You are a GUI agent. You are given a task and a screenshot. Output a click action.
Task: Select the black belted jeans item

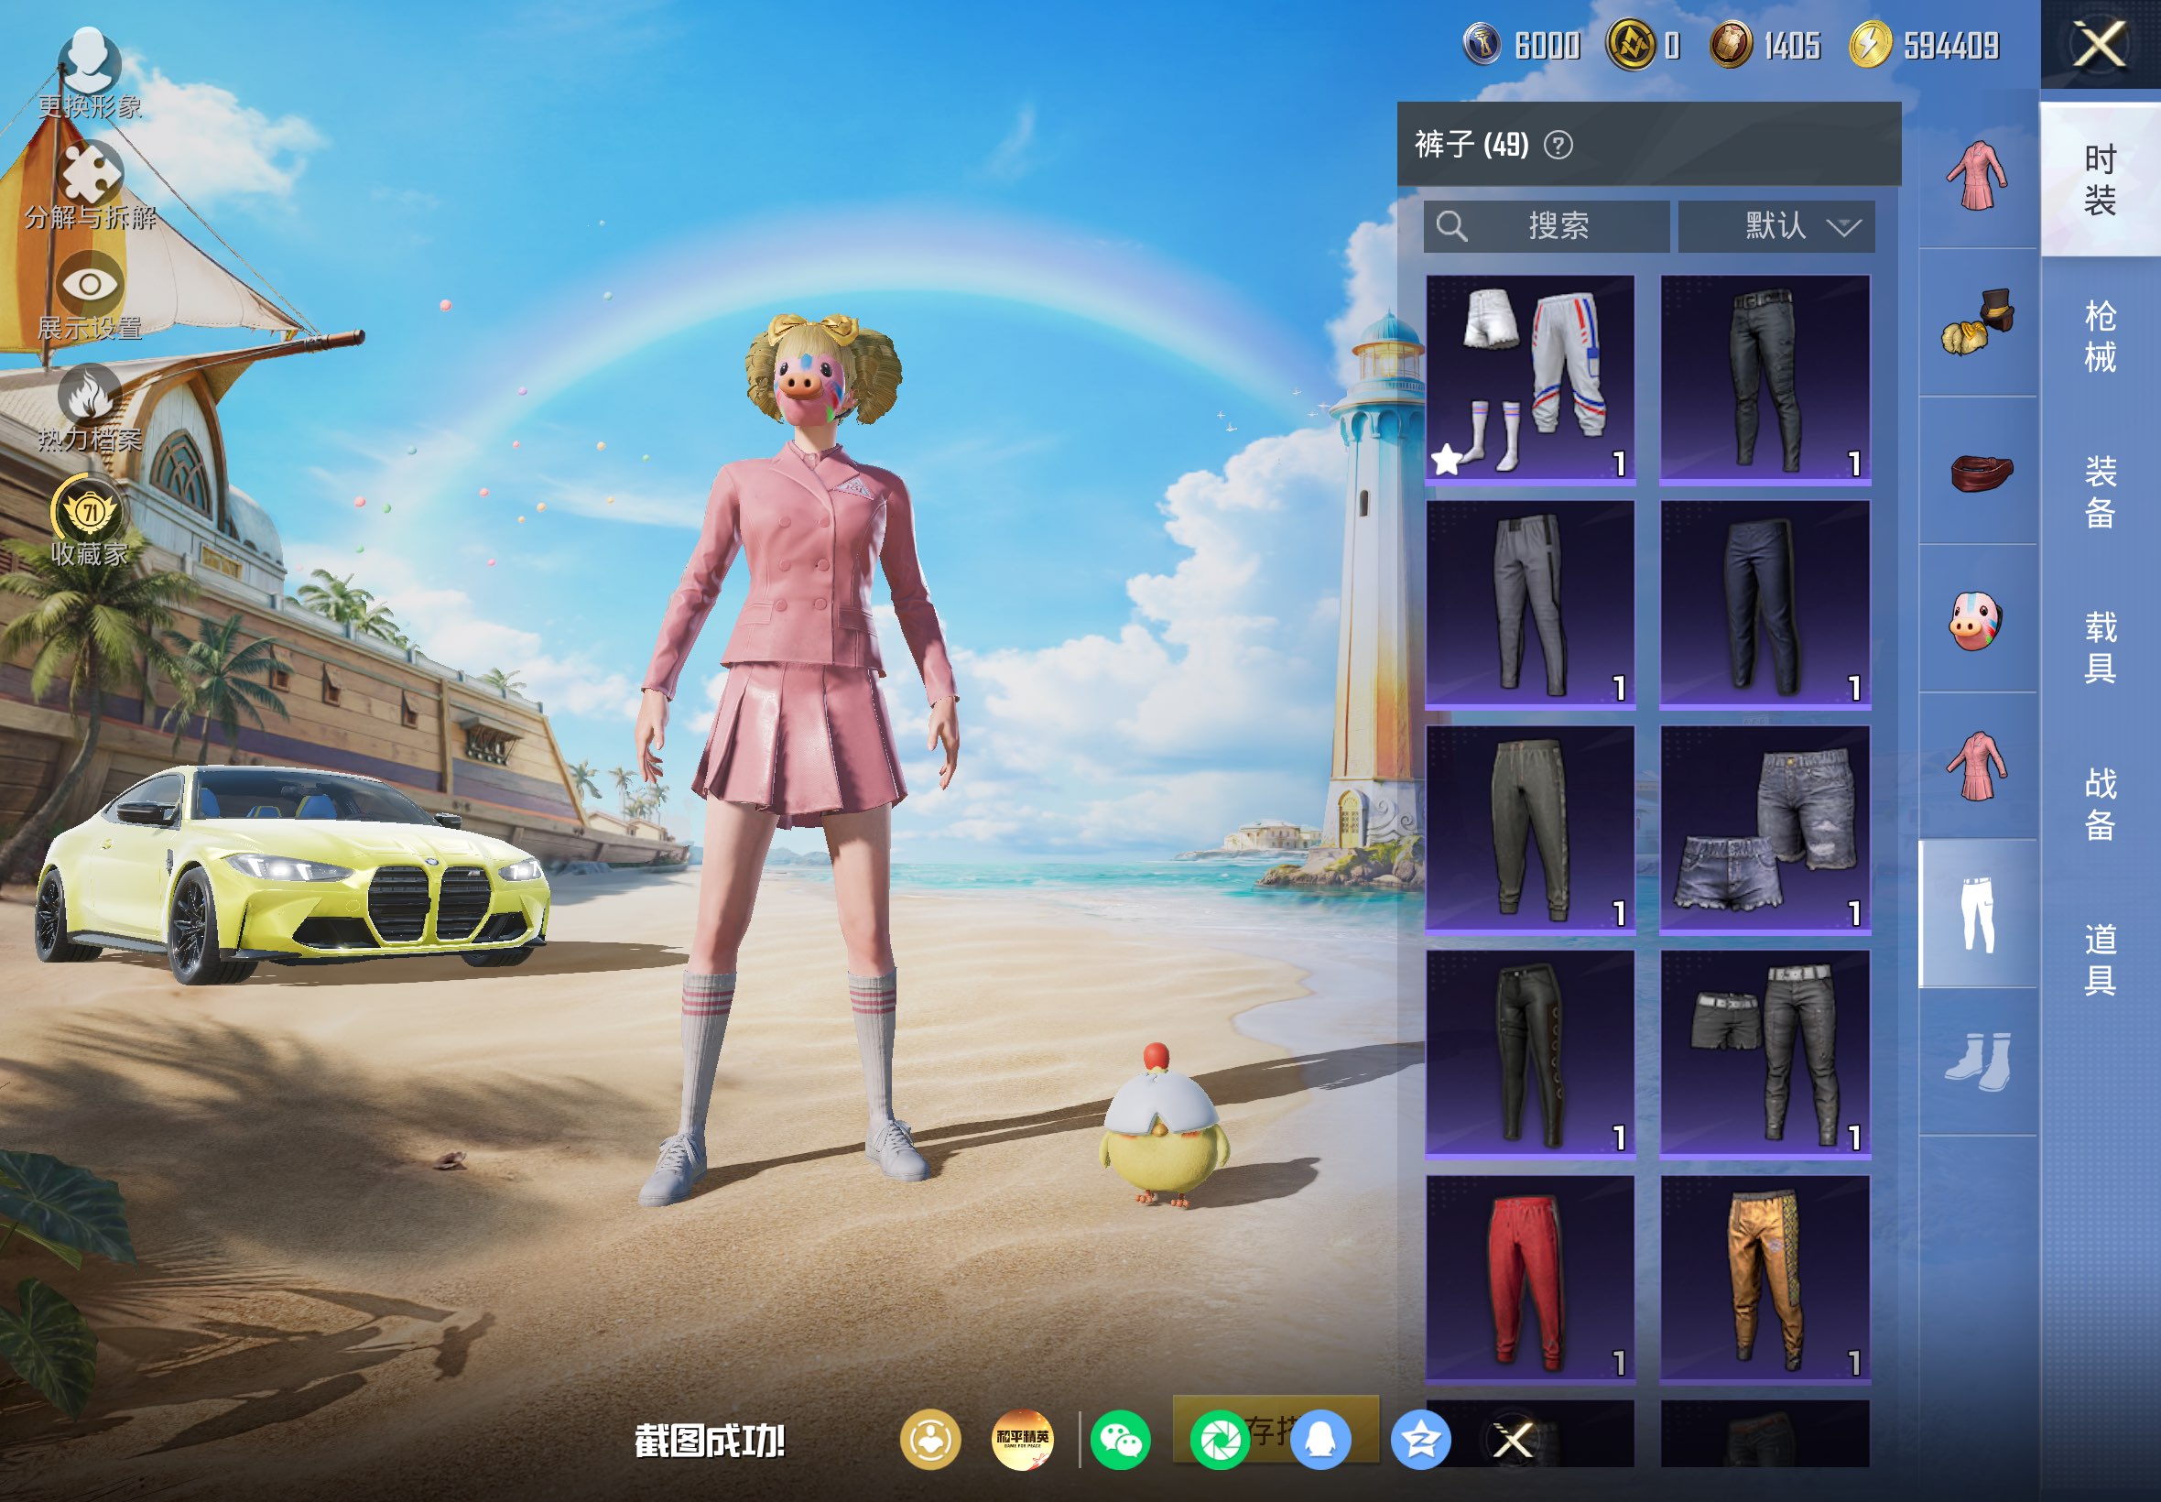[1765, 380]
